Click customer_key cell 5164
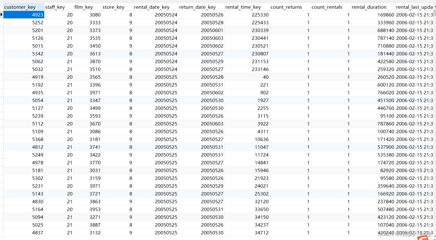 [x=24, y=209]
